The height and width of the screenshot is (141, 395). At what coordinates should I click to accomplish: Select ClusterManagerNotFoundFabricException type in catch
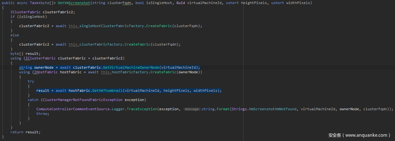click(83, 100)
